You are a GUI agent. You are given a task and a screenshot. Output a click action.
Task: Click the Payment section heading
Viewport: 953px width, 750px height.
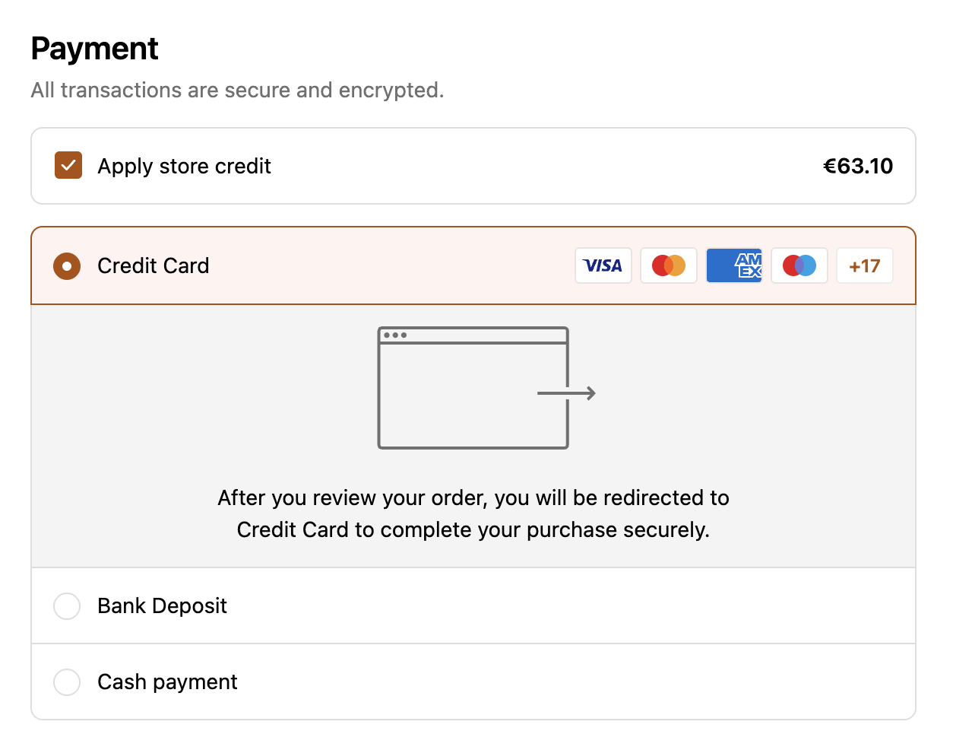tap(95, 49)
